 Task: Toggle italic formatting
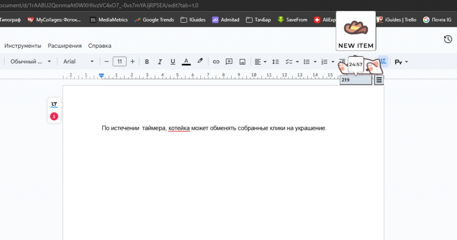click(160, 62)
